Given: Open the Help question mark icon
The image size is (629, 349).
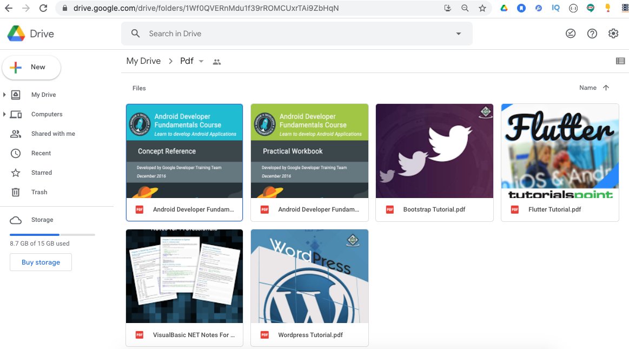Looking at the screenshot, I should (592, 34).
